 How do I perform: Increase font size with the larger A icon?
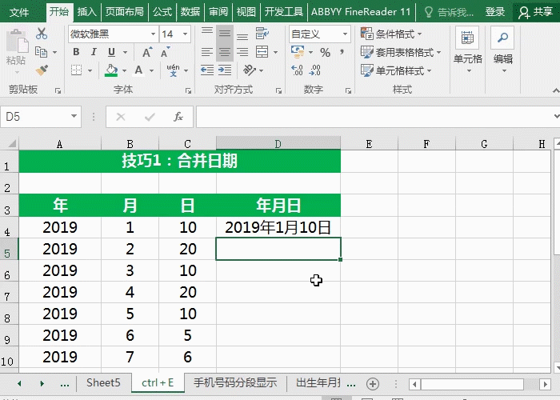pyautogui.click(x=148, y=53)
